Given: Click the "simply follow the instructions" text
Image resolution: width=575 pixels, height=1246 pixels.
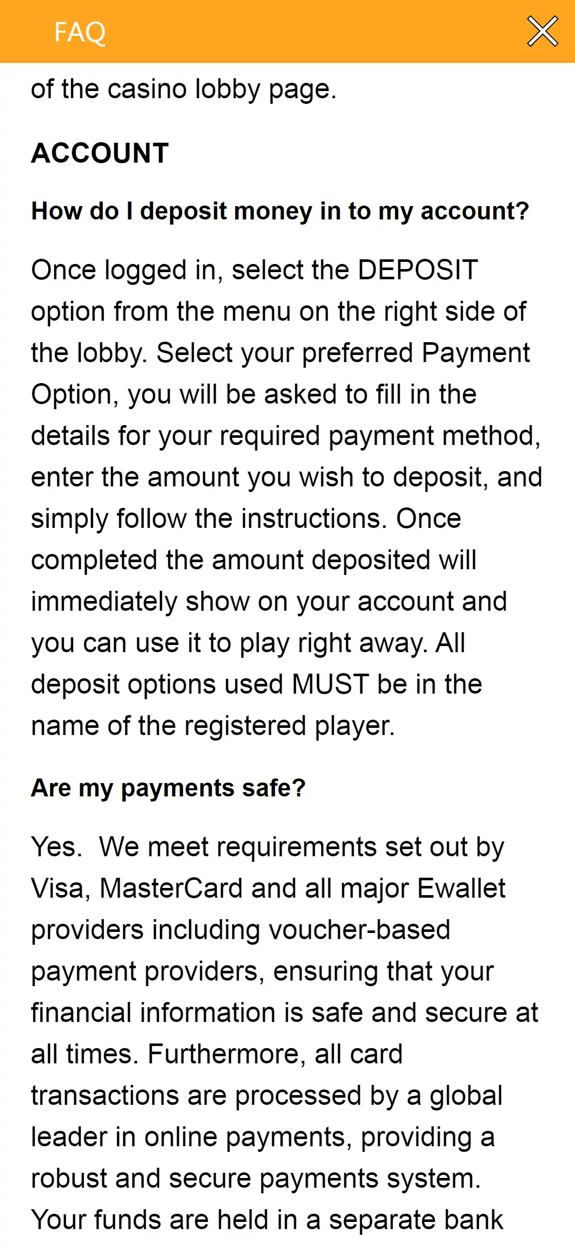Looking at the screenshot, I should (x=209, y=519).
